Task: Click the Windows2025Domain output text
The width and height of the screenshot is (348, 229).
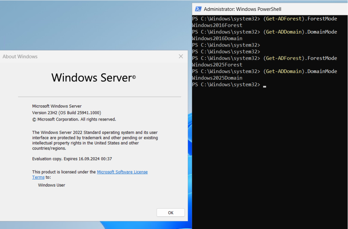Action: [217, 78]
